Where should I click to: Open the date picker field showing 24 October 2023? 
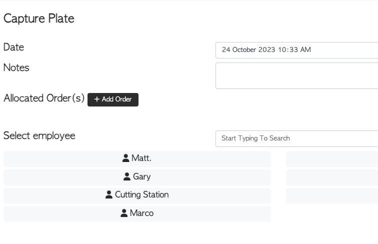coord(296,50)
